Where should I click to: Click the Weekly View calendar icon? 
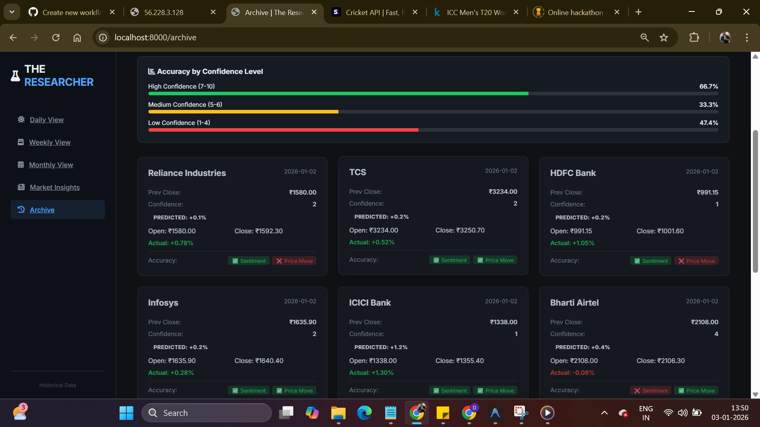click(x=21, y=142)
